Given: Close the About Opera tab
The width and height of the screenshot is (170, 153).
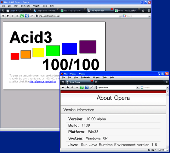Looking at the screenshot, I should (x=92, y=81).
